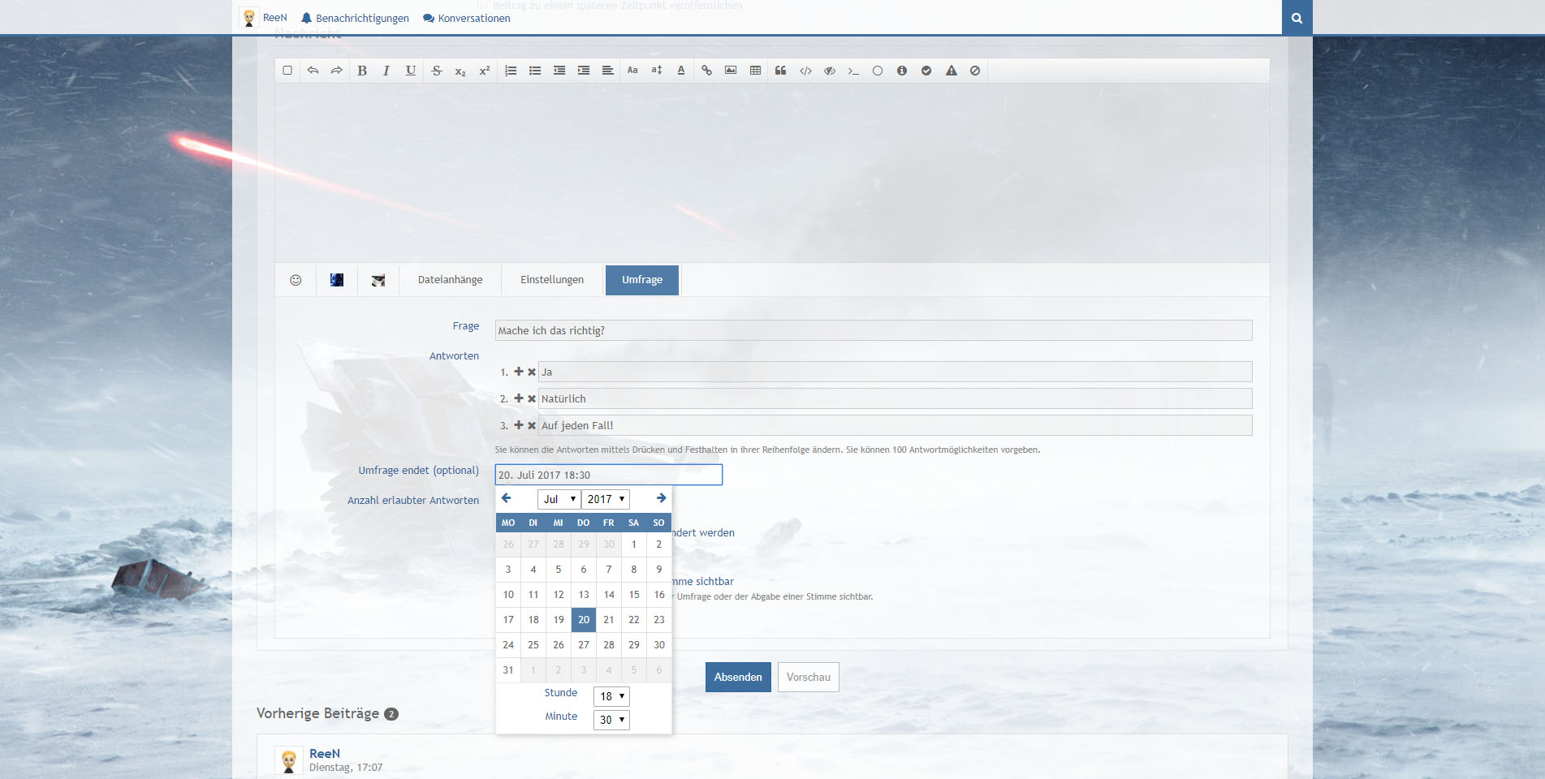Image resolution: width=1545 pixels, height=779 pixels.
Task: Open the smiley picker tab
Action: [296, 280]
